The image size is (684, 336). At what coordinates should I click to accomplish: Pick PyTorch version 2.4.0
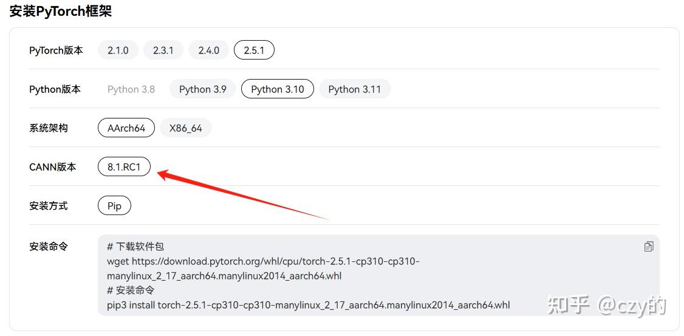click(x=208, y=50)
